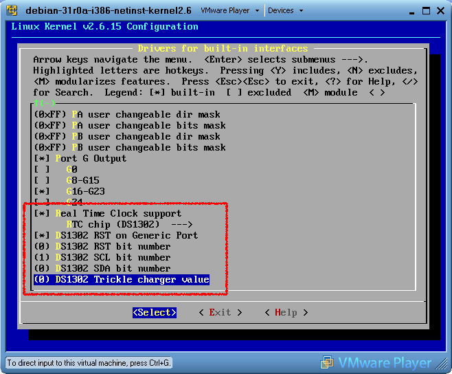
Task: Close the VMware Player window
Action: coord(440,11)
